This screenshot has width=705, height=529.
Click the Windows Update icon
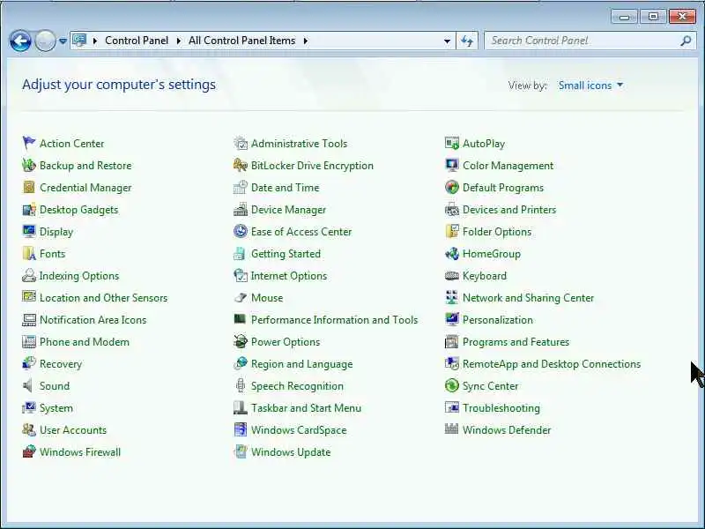pos(241,451)
